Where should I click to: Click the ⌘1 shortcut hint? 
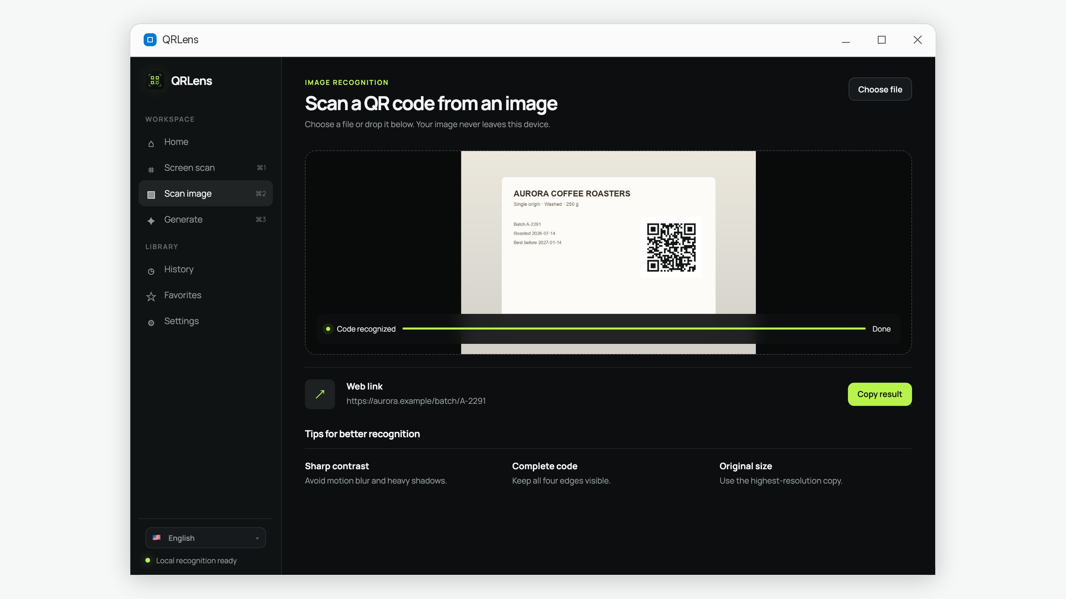pos(261,168)
